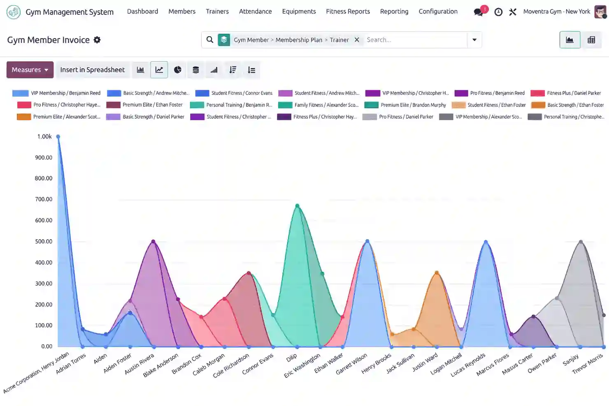The width and height of the screenshot is (609, 406).
Task: Open the activities clock icon
Action: click(x=498, y=12)
